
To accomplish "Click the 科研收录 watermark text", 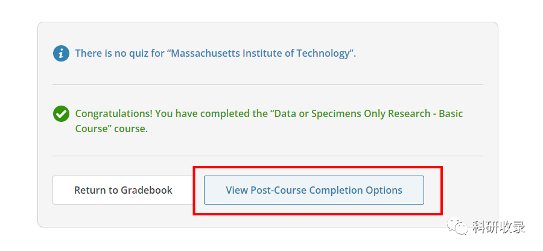I will tap(498, 227).
